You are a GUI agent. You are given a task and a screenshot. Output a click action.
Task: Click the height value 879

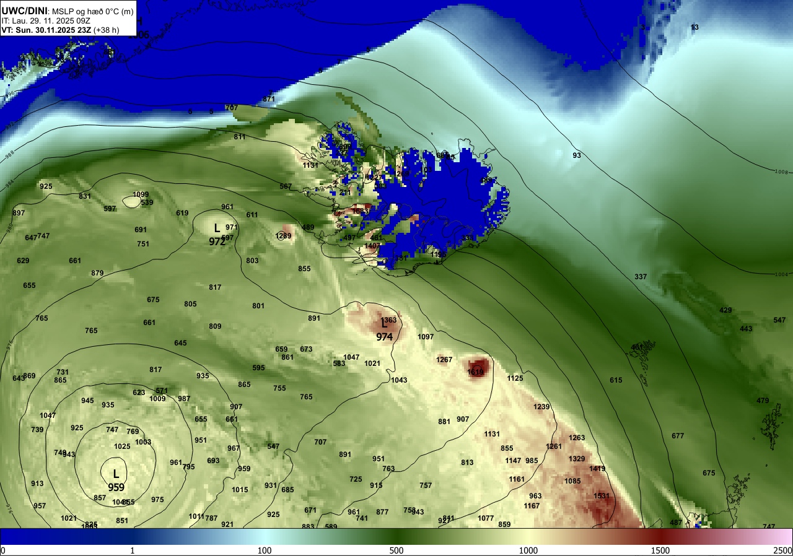pos(97,273)
